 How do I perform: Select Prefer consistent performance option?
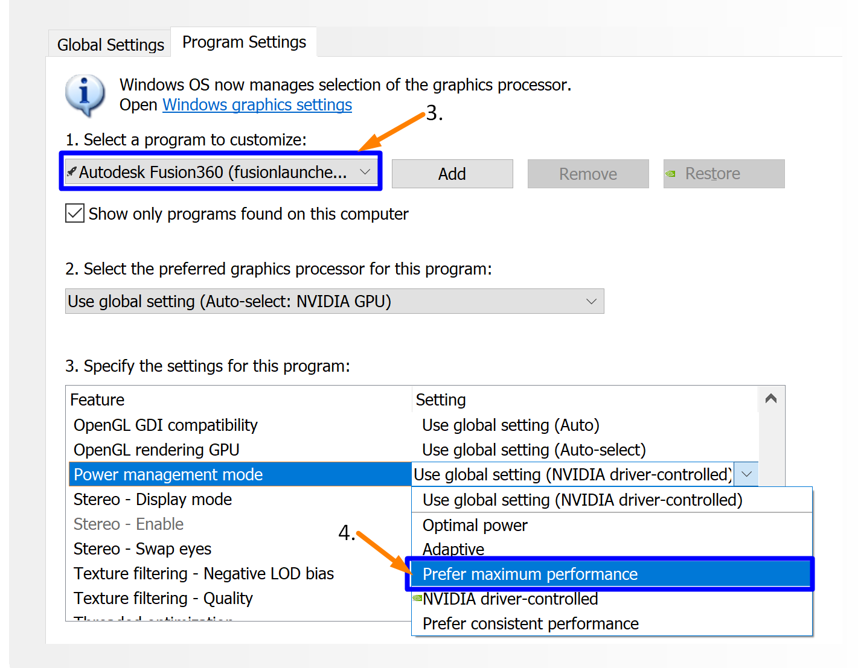click(531, 623)
